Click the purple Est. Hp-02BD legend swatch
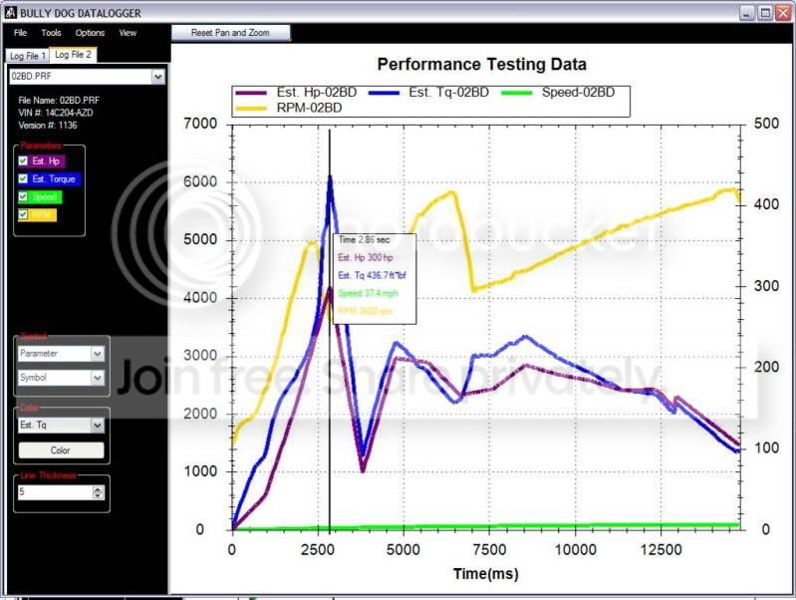Image resolution: width=796 pixels, height=600 pixels. (x=251, y=93)
